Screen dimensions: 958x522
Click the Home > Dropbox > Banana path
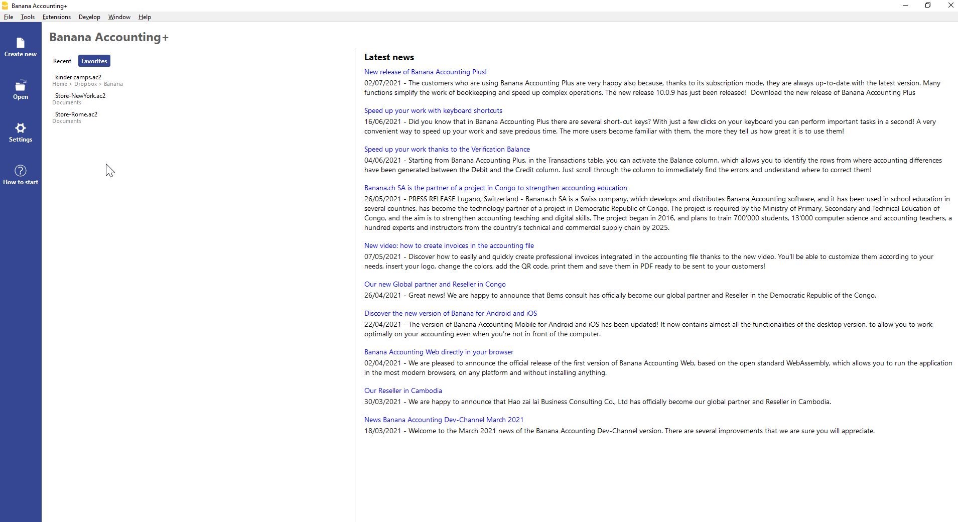point(87,84)
